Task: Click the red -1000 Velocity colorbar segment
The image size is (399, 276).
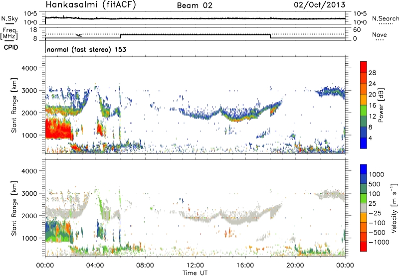Action: pos(364,247)
